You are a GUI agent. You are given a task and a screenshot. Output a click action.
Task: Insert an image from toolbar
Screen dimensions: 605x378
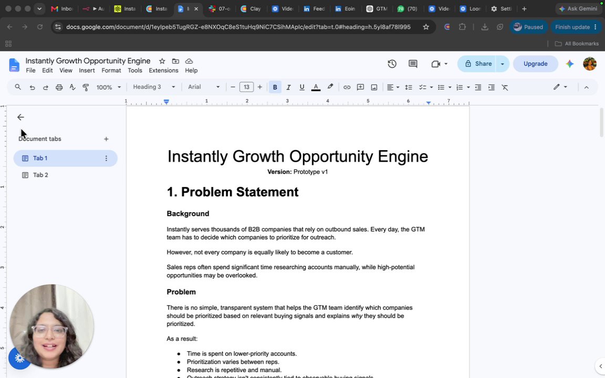pos(374,87)
